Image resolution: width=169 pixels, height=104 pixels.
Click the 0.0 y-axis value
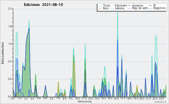click(x=10, y=97)
